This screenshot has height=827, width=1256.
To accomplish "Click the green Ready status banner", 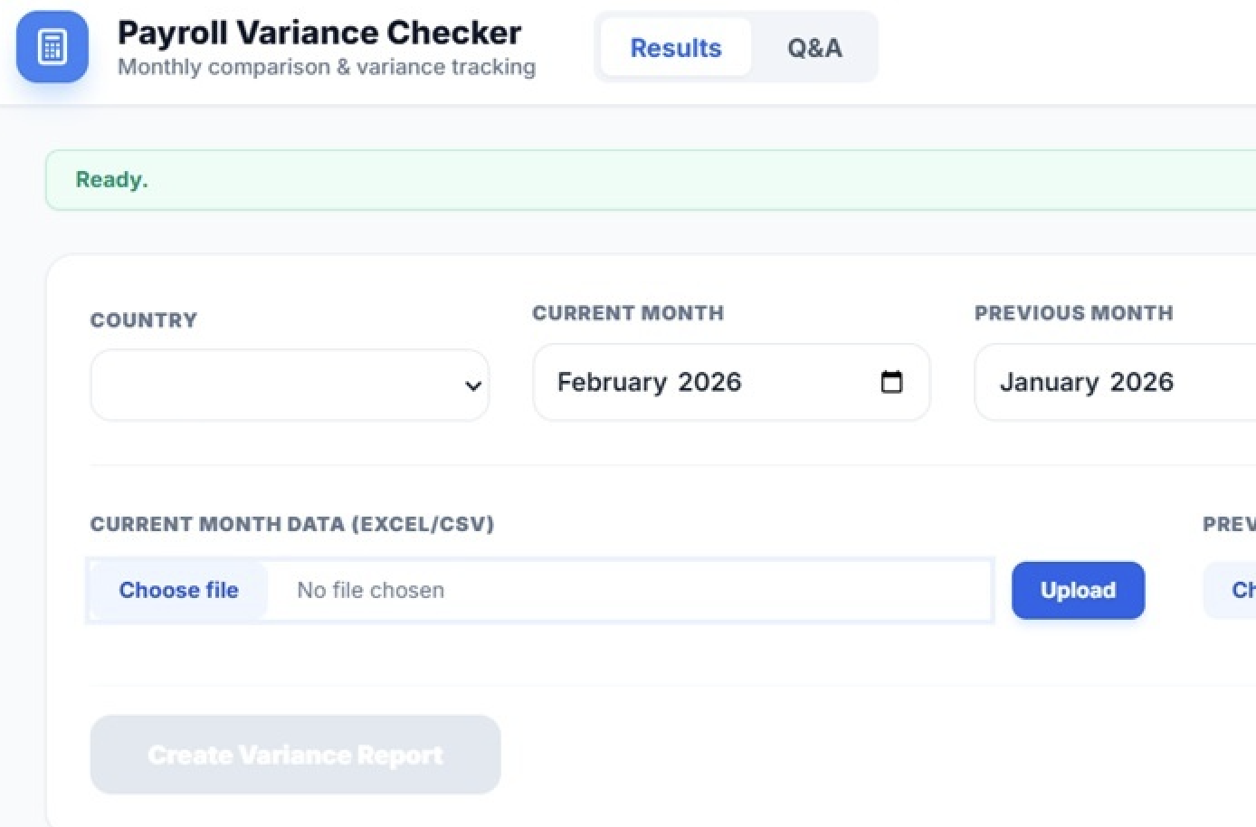I will [633, 180].
